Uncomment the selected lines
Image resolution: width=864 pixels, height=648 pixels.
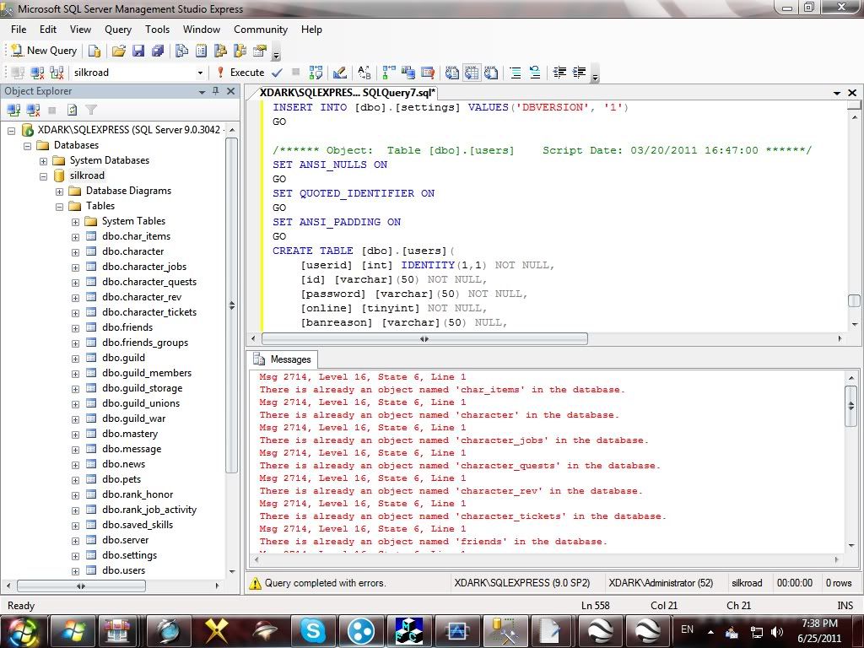coord(534,73)
